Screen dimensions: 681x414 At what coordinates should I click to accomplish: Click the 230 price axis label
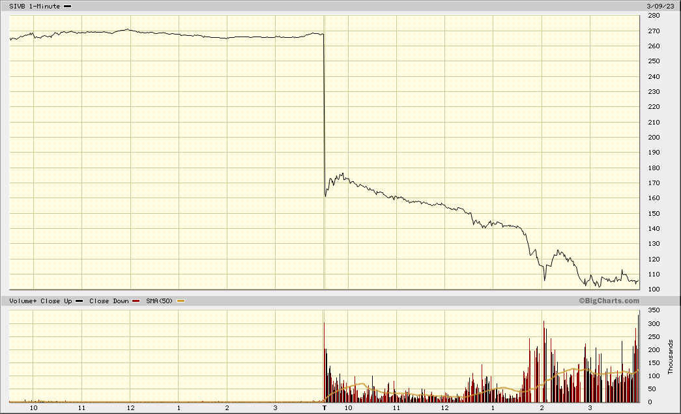tap(654, 92)
